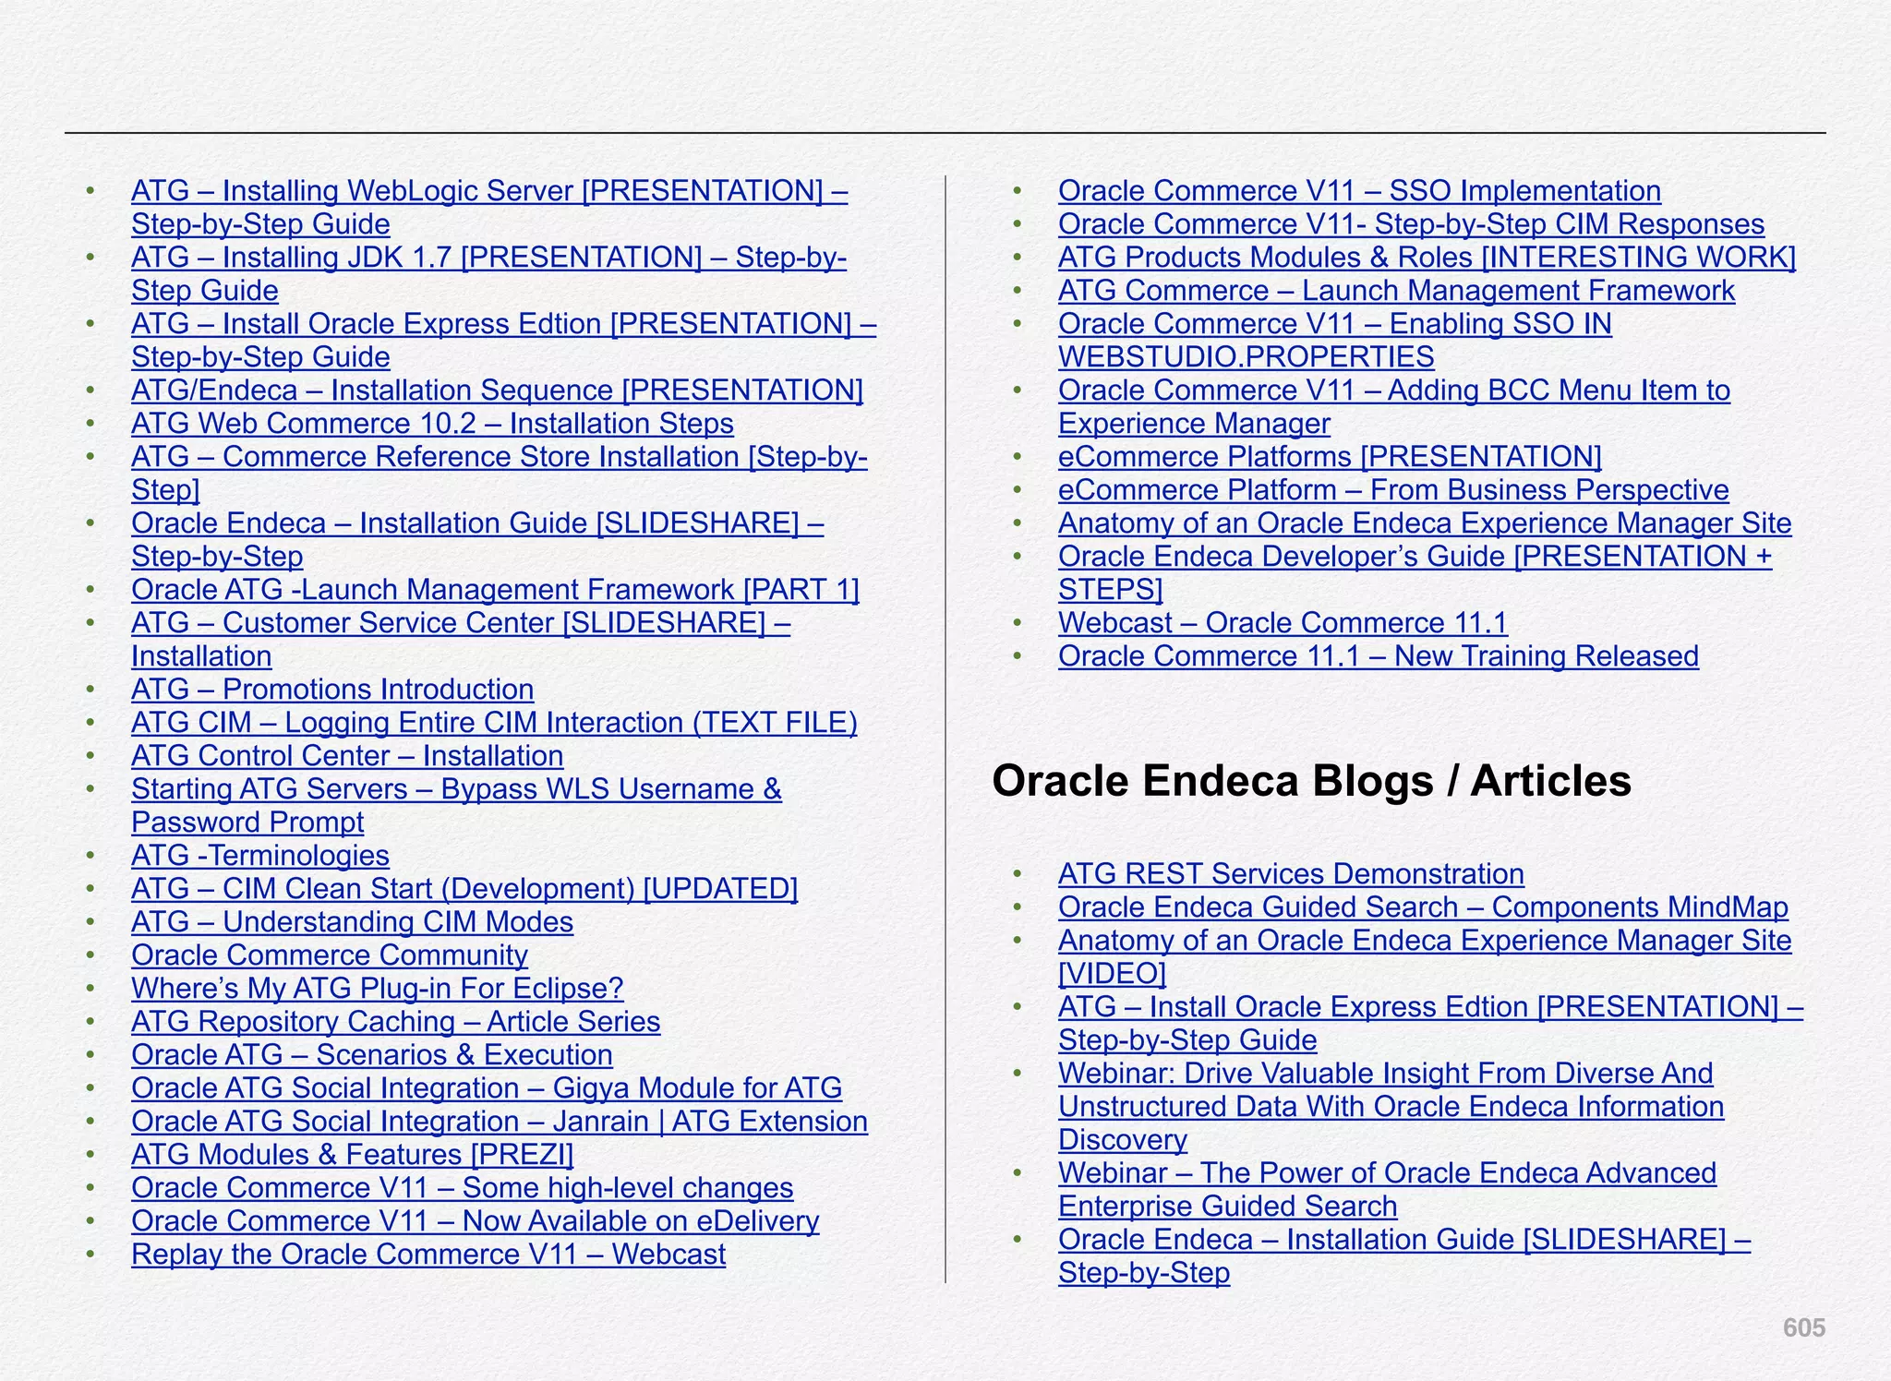
Task: Open Starting ATG Servers Bypass WLS link
Action: [456, 806]
